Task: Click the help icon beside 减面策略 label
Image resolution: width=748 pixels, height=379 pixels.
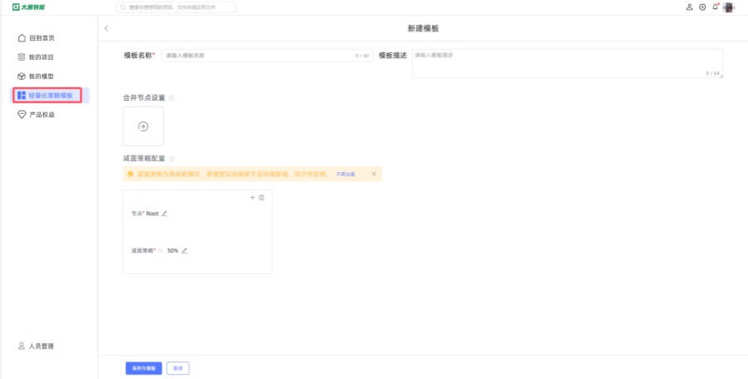Action: pyautogui.click(x=160, y=251)
